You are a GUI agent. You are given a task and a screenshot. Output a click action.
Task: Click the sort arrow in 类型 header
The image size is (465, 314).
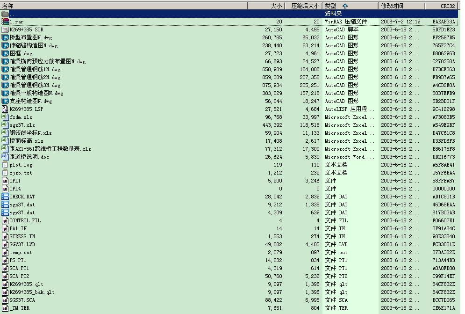point(345,6)
